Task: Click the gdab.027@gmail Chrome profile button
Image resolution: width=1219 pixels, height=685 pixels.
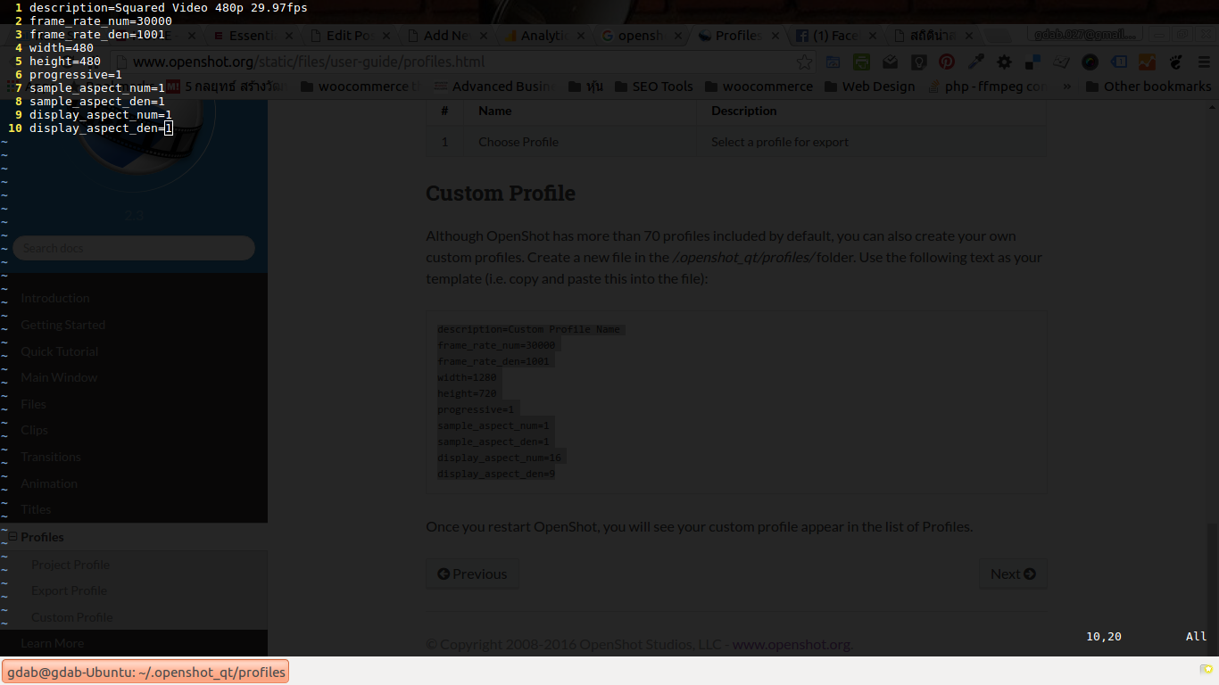Action: point(1084,35)
